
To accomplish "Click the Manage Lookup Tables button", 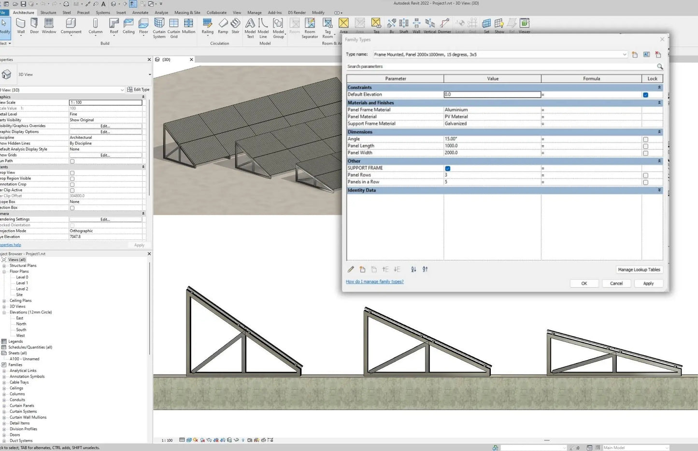I will click(x=639, y=270).
